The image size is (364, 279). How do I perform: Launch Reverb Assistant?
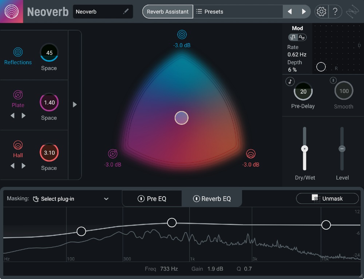coord(167,11)
